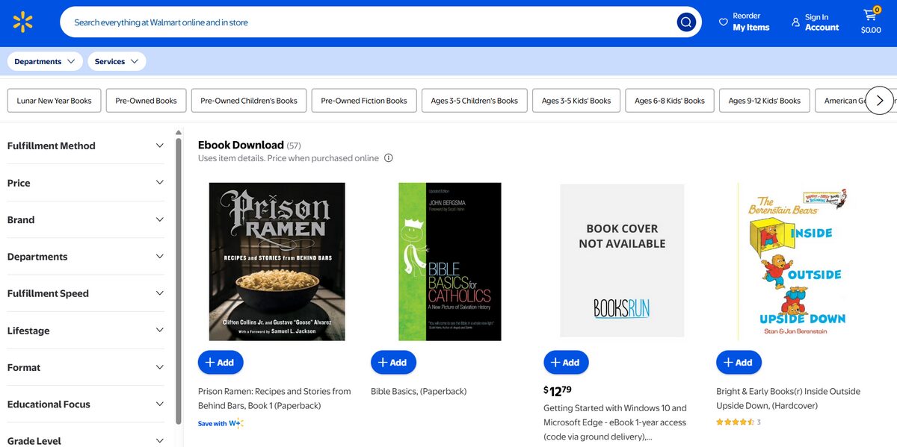Open the Book Cover Not Available image
Screen dimensions: 897x447
[622, 260]
